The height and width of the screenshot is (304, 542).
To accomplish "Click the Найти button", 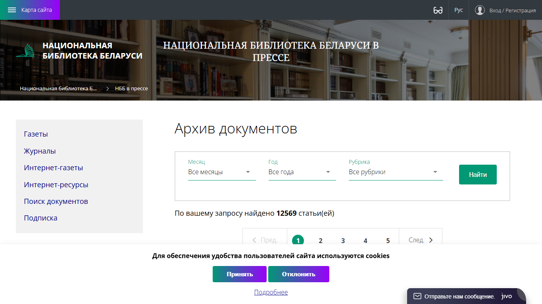I will click(x=478, y=175).
